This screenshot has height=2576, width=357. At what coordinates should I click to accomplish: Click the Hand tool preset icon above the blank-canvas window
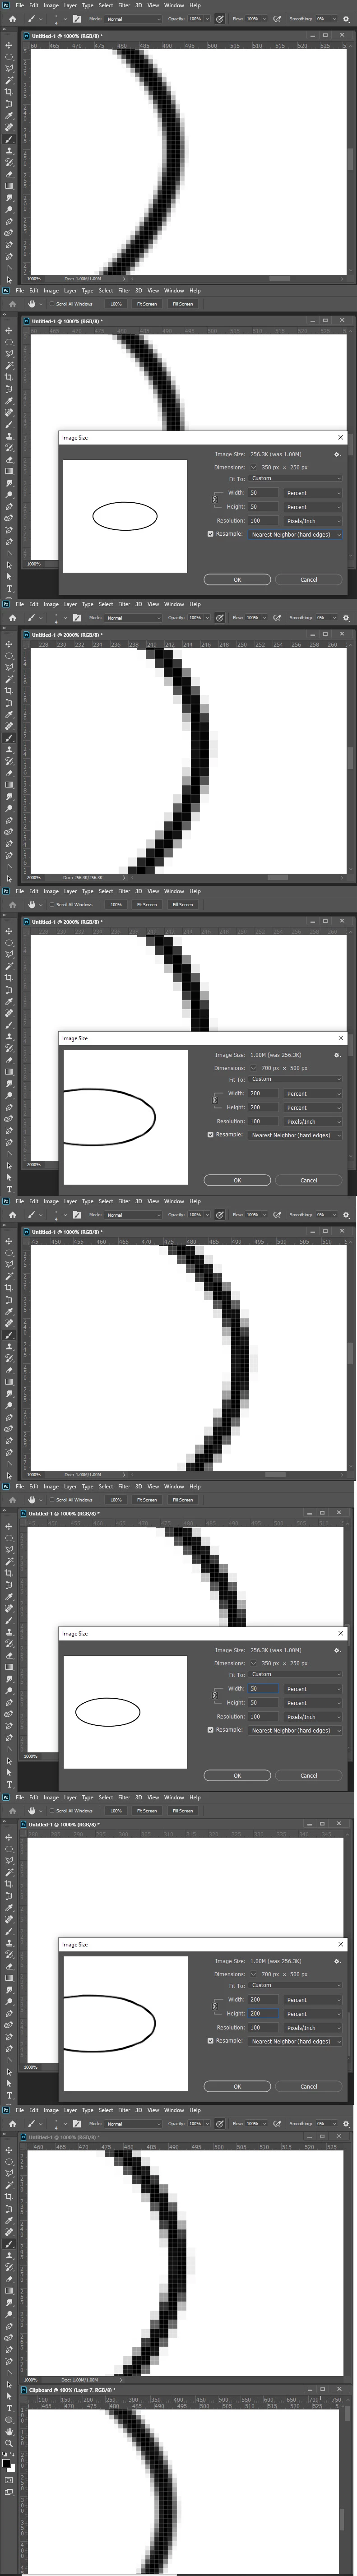point(32,1811)
